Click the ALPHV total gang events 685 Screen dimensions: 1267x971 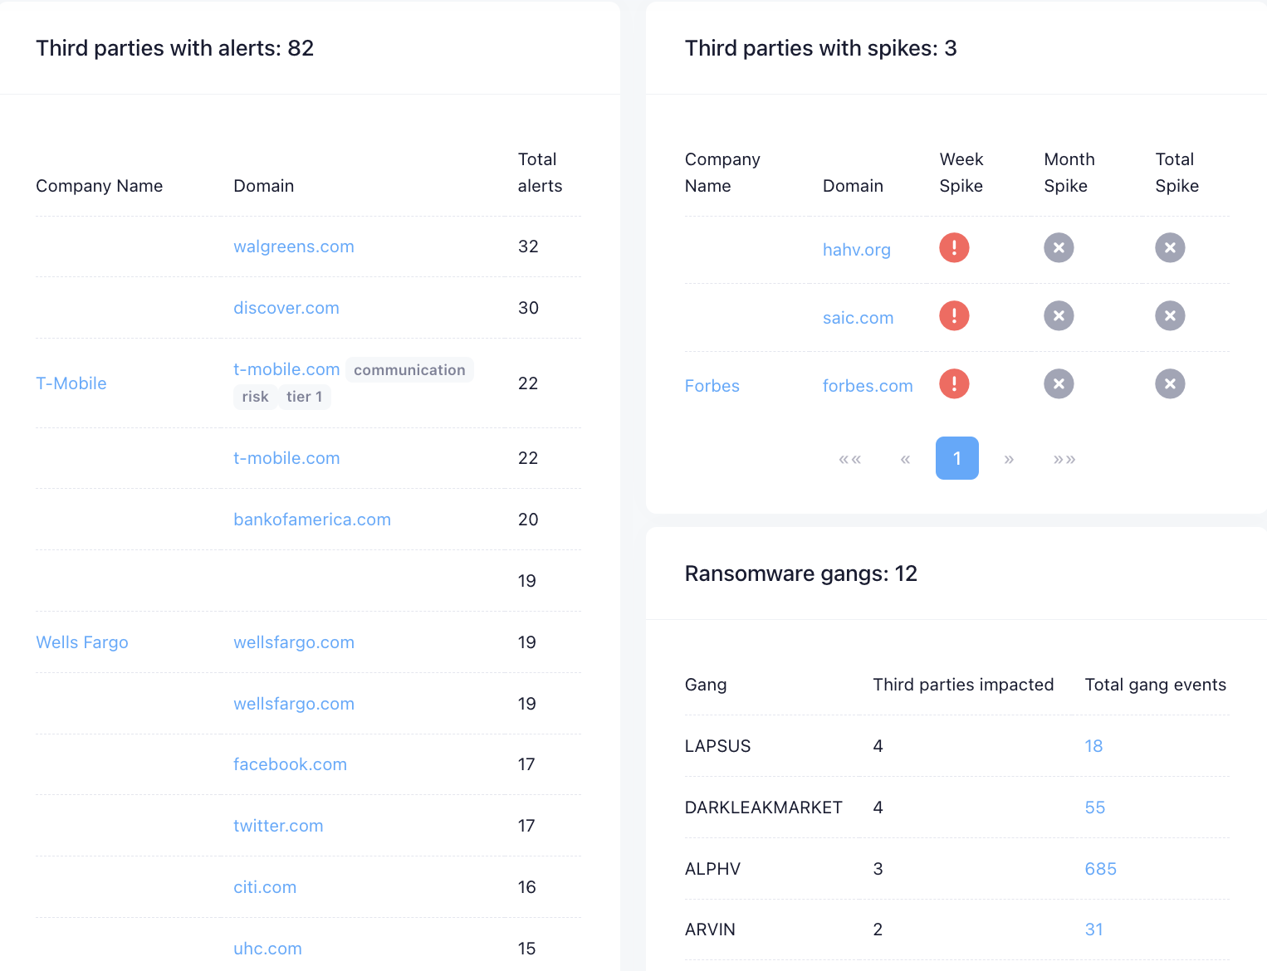1100,869
